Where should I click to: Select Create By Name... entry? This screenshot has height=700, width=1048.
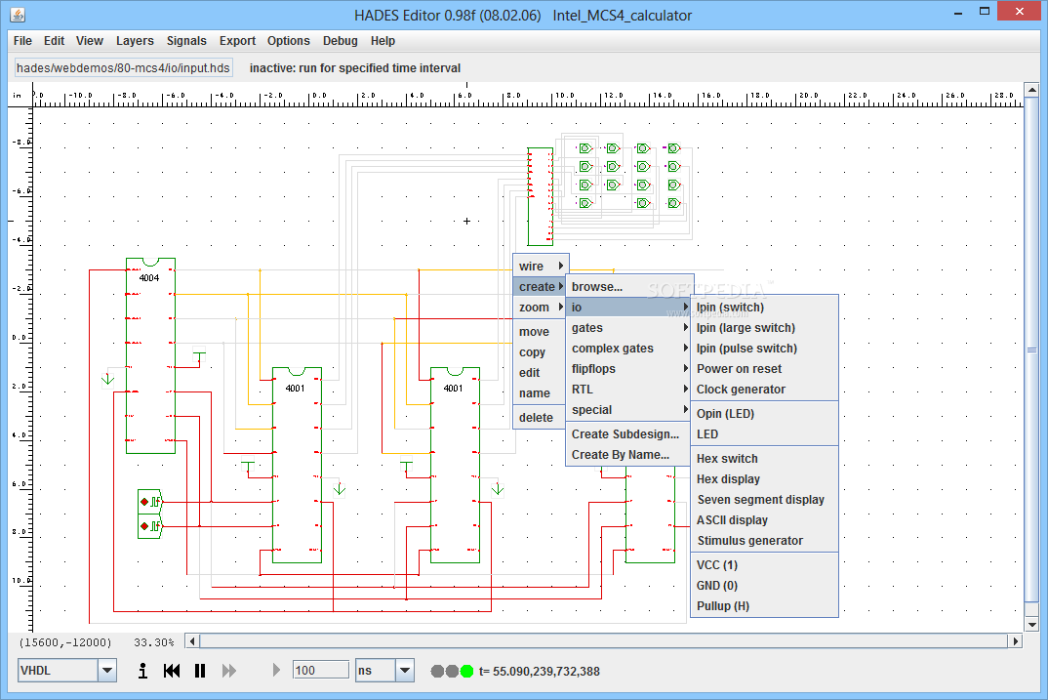(x=628, y=455)
